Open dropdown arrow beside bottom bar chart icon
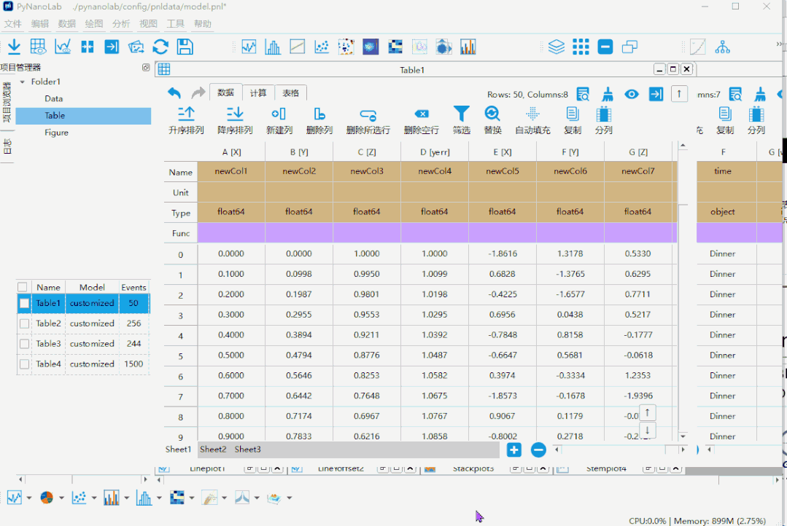This screenshot has height=526, width=787. (126, 498)
